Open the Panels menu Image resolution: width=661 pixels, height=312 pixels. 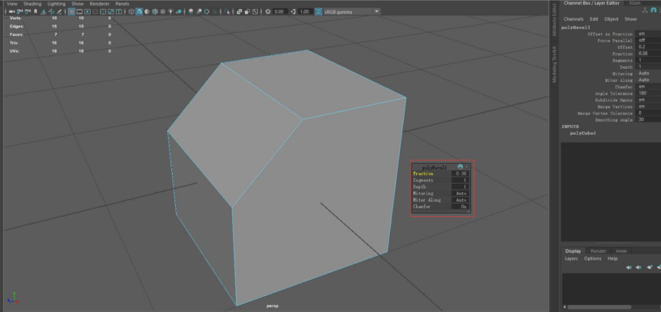[122, 4]
